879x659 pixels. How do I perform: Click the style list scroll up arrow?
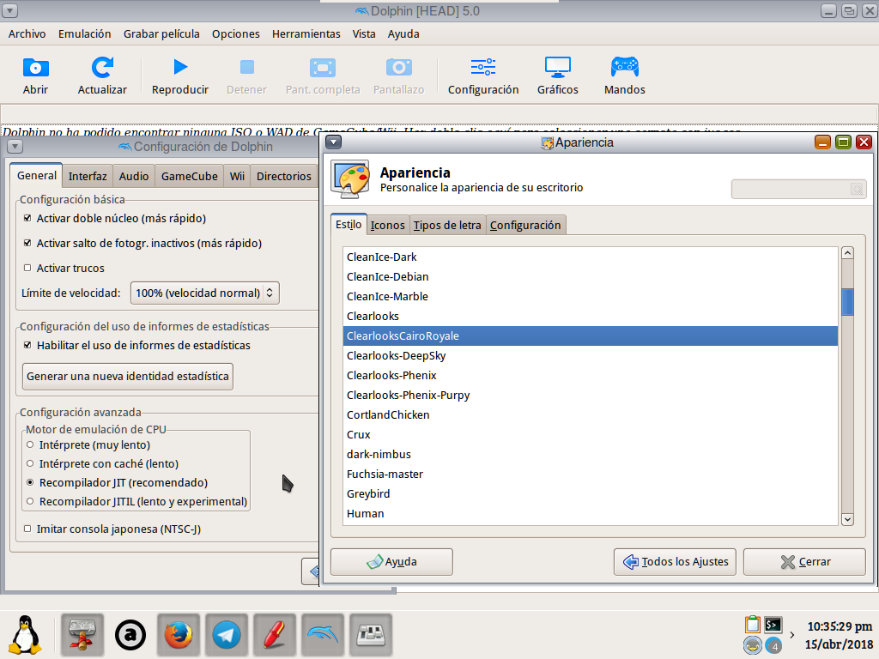pyautogui.click(x=847, y=253)
